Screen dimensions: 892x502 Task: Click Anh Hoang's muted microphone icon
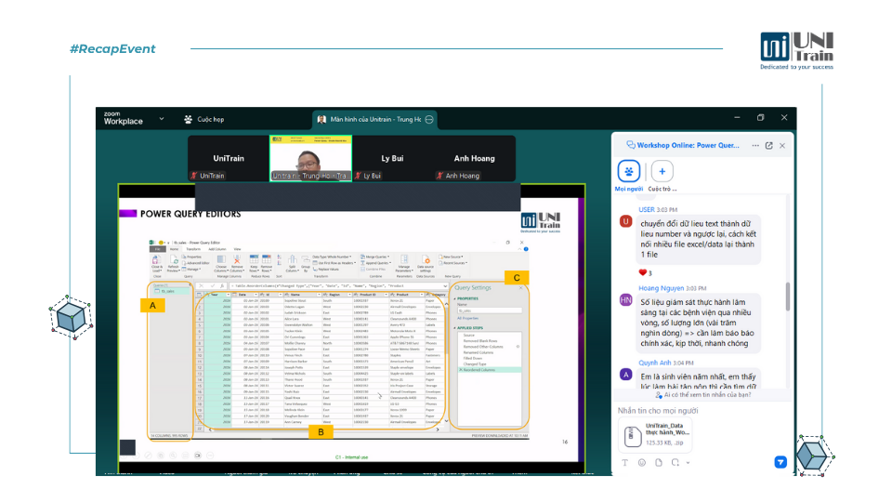[x=439, y=176]
